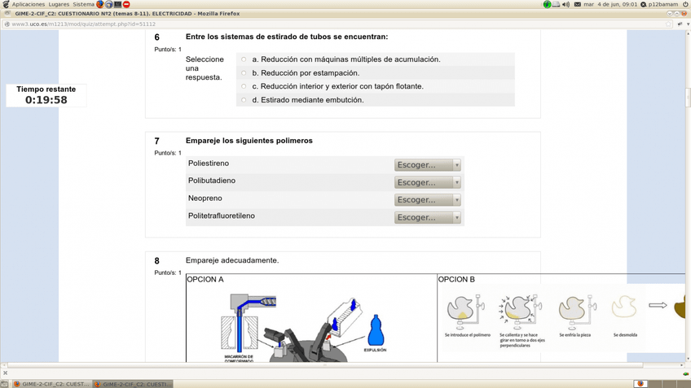Click the green info tray icon
Image resolution: width=691 pixels, height=388 pixels.
[x=547, y=4]
